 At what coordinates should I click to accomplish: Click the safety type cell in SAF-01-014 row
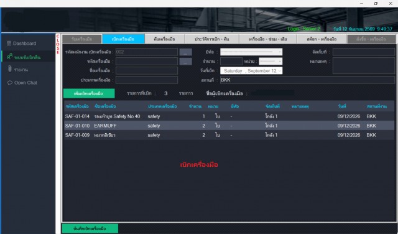pos(154,116)
